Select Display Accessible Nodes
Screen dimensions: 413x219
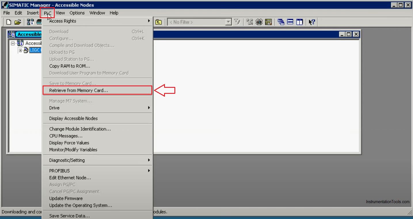(97, 119)
